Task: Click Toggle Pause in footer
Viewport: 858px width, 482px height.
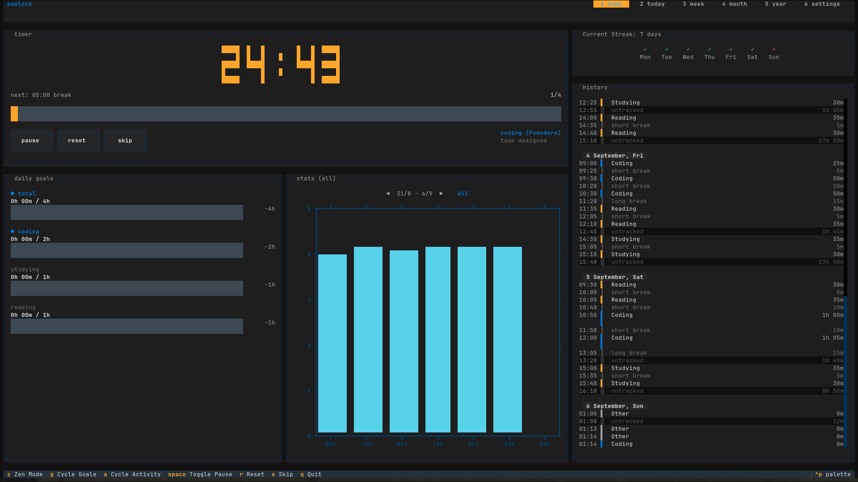Action: (x=200, y=474)
